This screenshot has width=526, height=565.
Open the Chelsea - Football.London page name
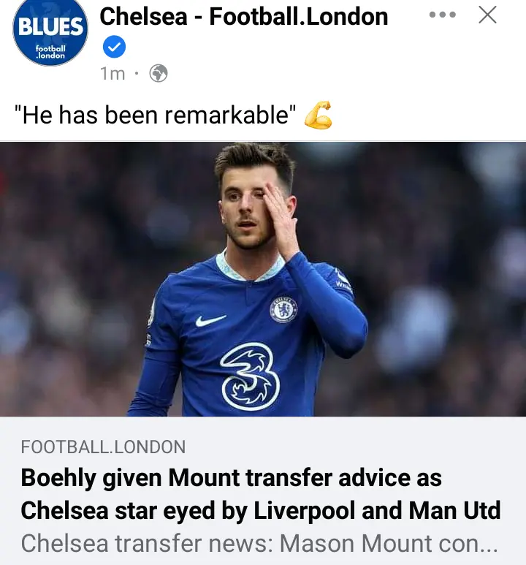point(243,16)
